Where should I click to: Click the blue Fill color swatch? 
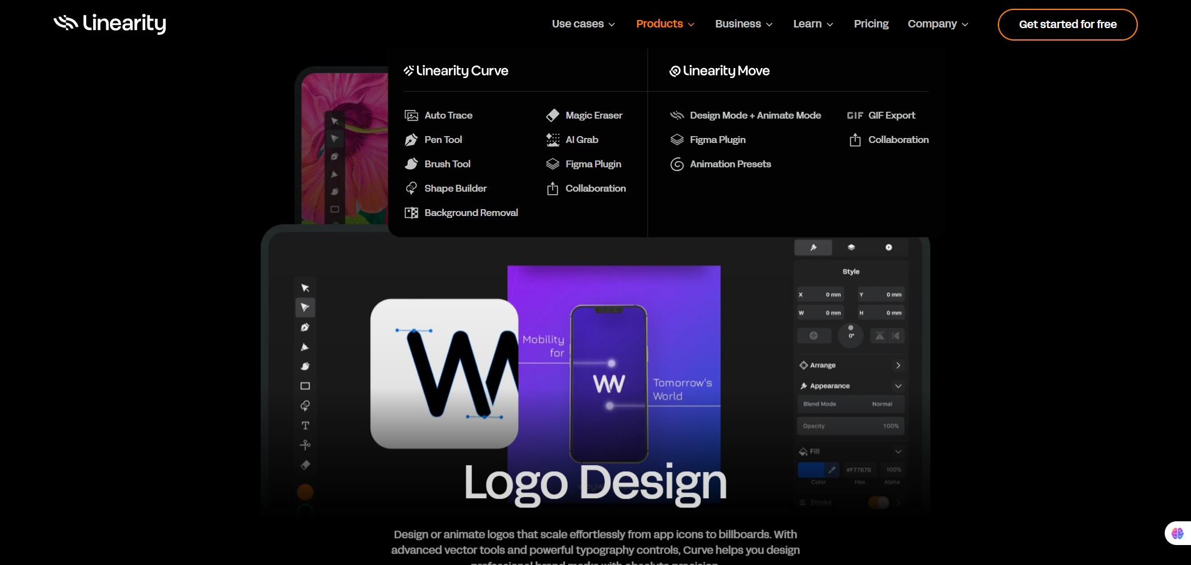(811, 469)
